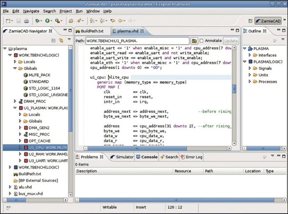Click the Open Perspective icon beside ZamiaCAD
This screenshot has height=214, width=288.
(250, 21)
